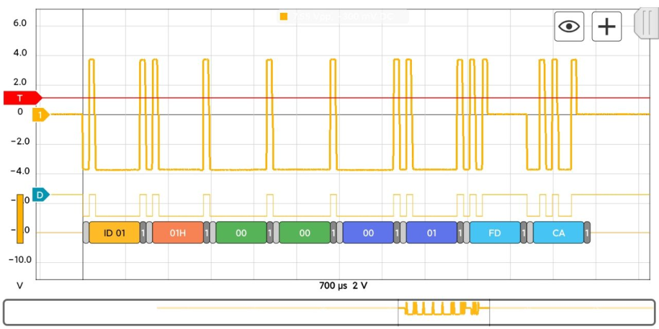Click the orange-red 01H decoded byte
659x329 pixels.
click(x=178, y=233)
